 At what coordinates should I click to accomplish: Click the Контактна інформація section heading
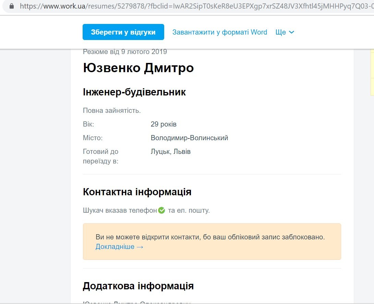137,192
